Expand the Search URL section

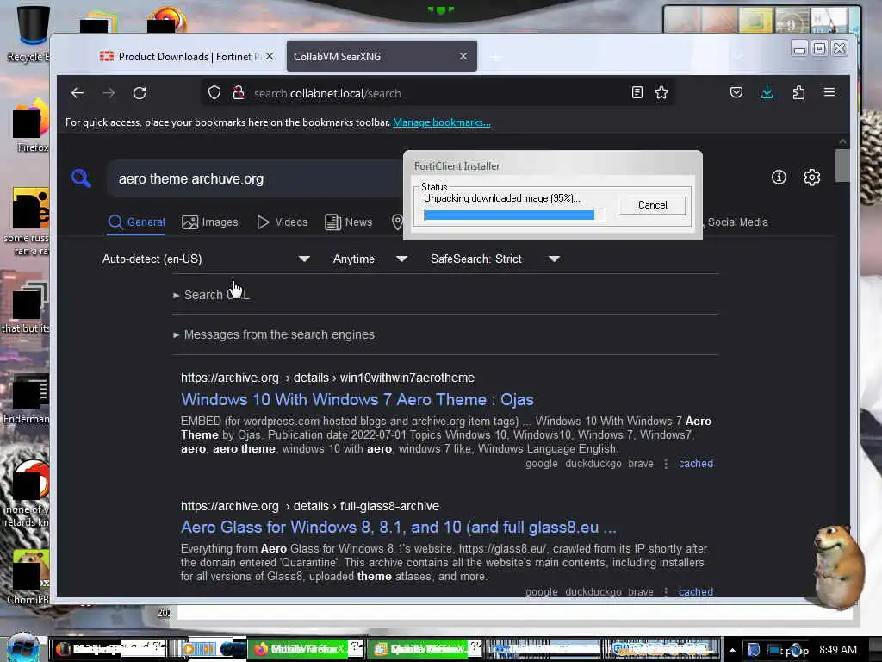(x=212, y=295)
